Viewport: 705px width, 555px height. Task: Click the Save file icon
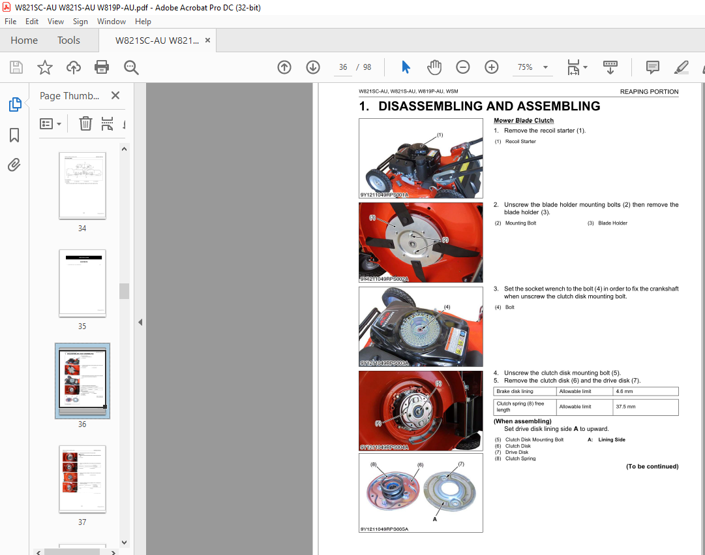pos(16,67)
